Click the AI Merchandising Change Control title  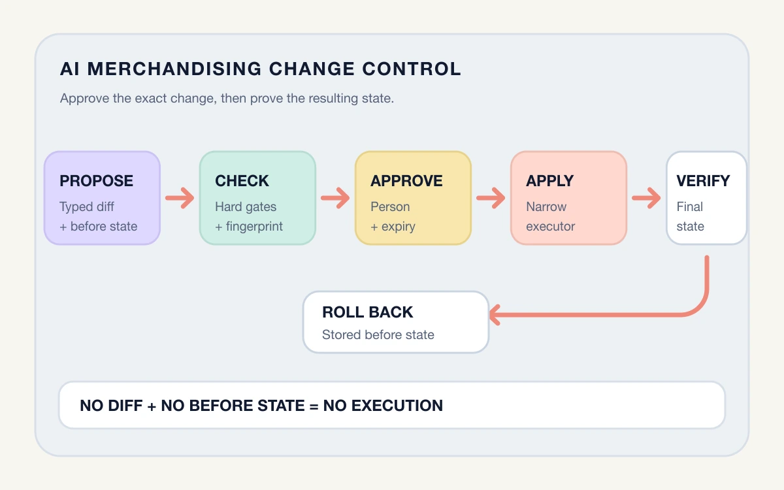tap(261, 69)
